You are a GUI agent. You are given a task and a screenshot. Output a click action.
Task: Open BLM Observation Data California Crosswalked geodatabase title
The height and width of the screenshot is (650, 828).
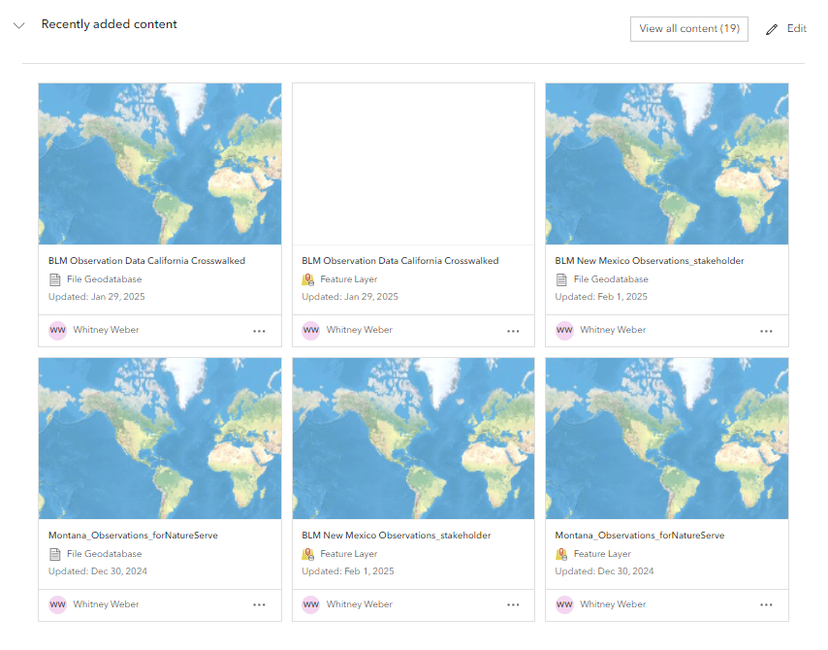[x=146, y=261]
